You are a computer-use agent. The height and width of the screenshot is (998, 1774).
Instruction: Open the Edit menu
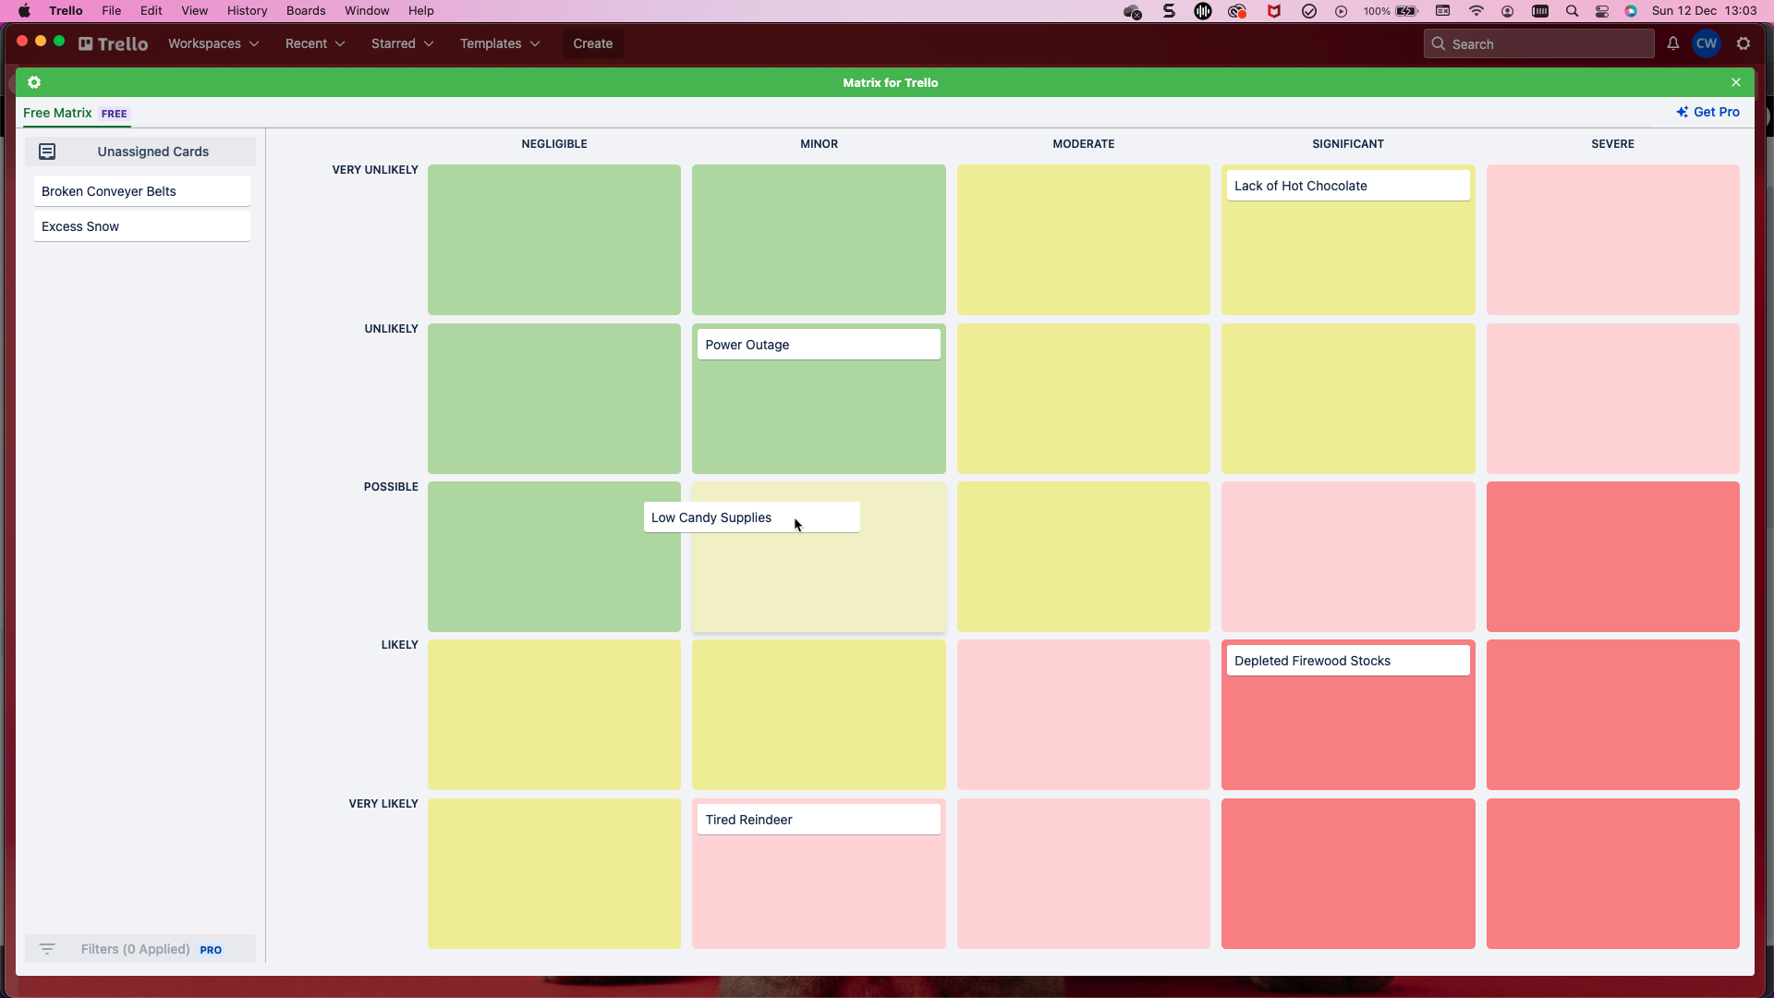[152, 11]
